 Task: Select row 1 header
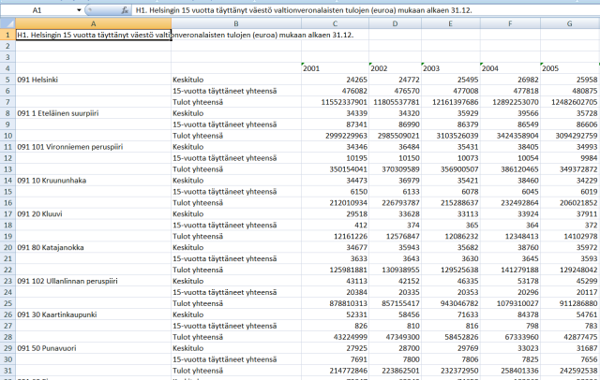click(x=7, y=35)
